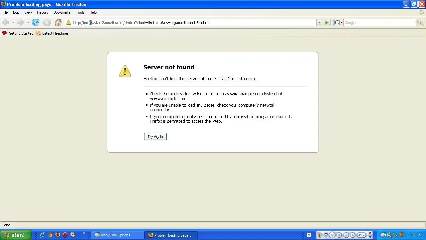This screenshot has height=240, width=426.
Task: Restore the Windows Media Player window
Action: [x=370, y=237]
